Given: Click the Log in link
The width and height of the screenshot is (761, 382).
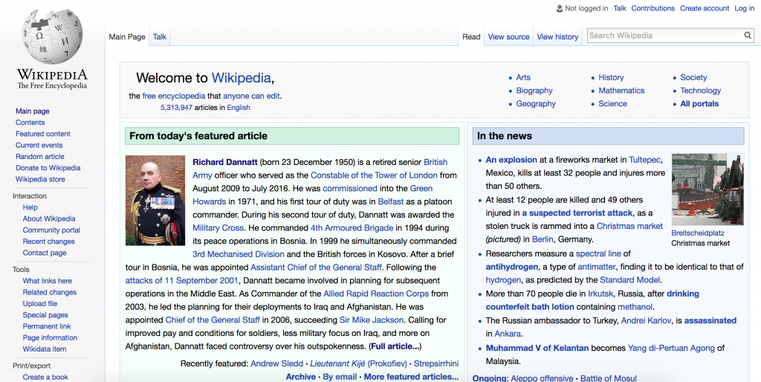Looking at the screenshot, I should point(744,8).
